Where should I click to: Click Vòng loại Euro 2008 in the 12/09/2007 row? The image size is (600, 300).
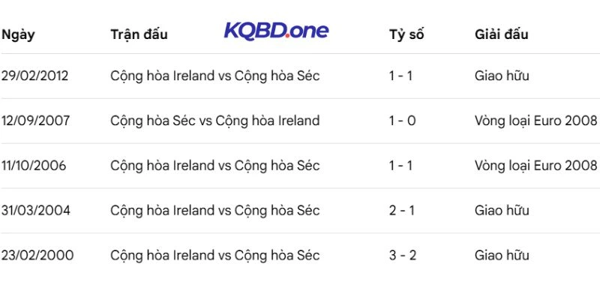535,121
